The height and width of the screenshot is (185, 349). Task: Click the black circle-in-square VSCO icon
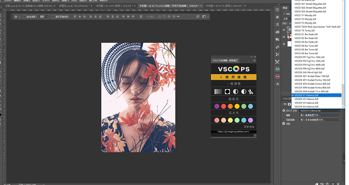[227, 92]
